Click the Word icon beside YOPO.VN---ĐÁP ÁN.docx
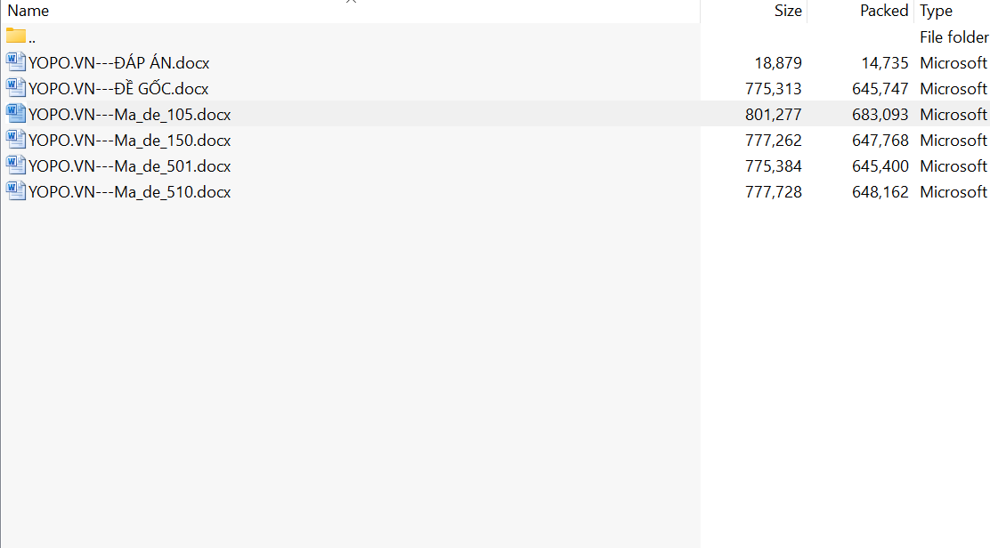The image size is (990, 548). pos(16,62)
